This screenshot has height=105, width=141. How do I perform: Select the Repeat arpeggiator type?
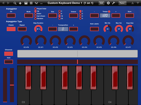click(x=22, y=29)
